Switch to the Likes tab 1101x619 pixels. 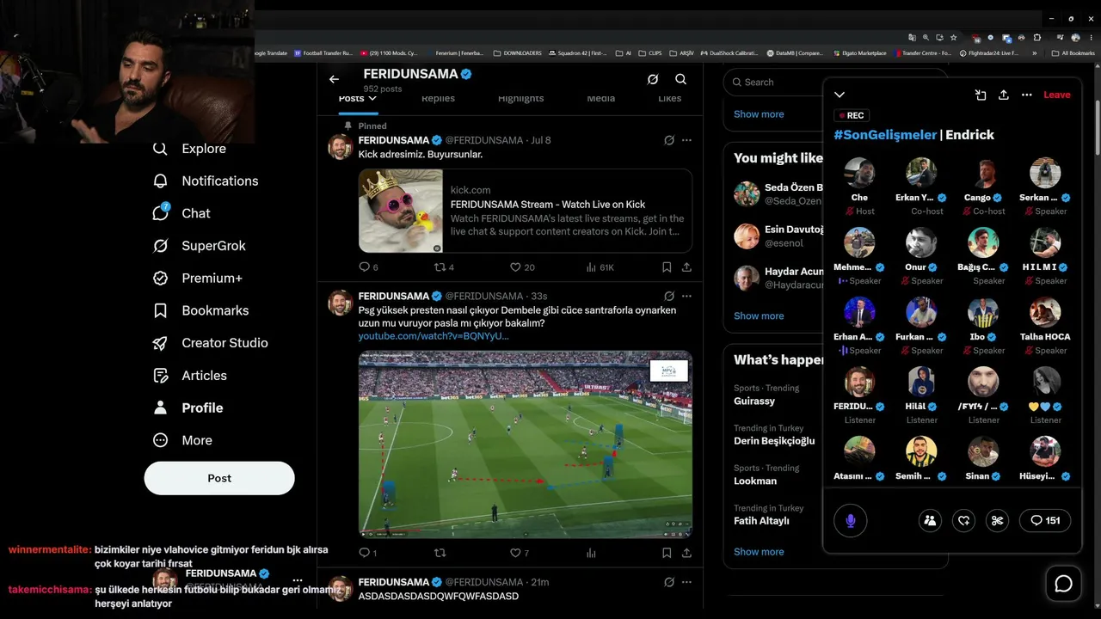point(669,98)
